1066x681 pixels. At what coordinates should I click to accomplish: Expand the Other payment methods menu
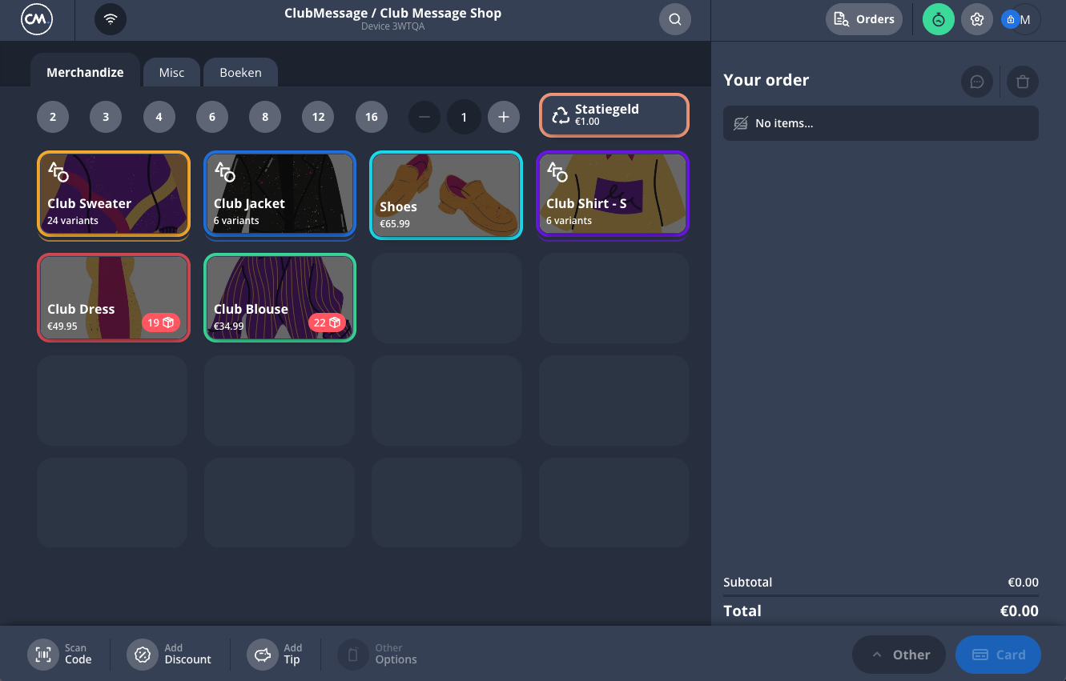(x=900, y=655)
